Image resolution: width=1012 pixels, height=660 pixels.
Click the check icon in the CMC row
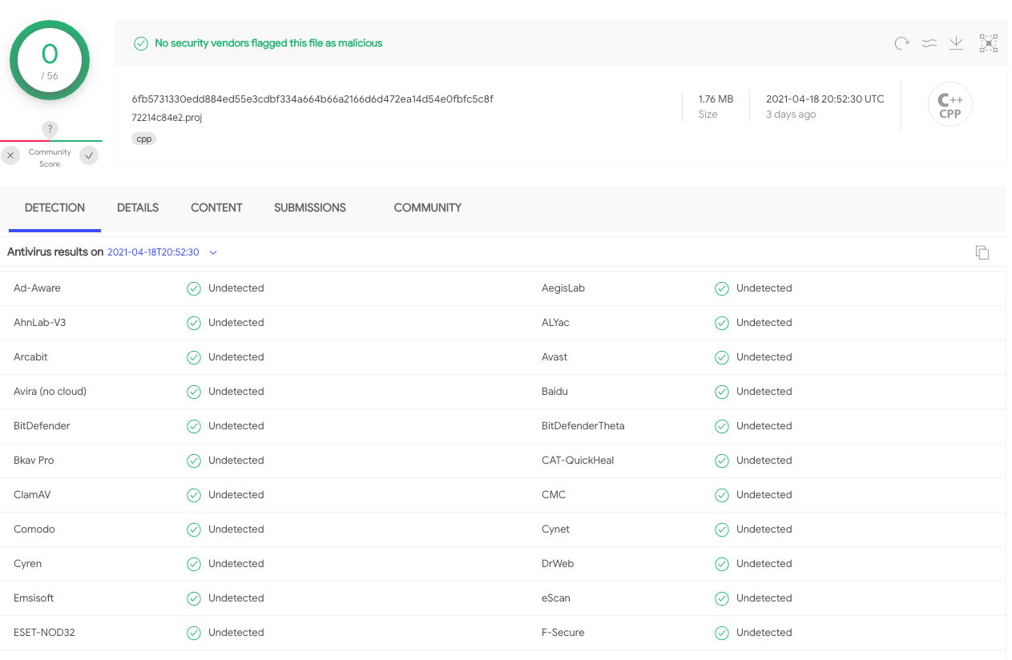coord(722,495)
